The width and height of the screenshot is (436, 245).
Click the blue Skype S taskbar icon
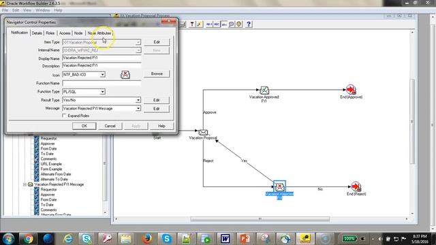166,239
